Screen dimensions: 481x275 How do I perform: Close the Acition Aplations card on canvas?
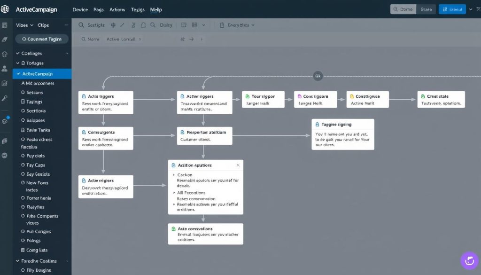coord(238,165)
